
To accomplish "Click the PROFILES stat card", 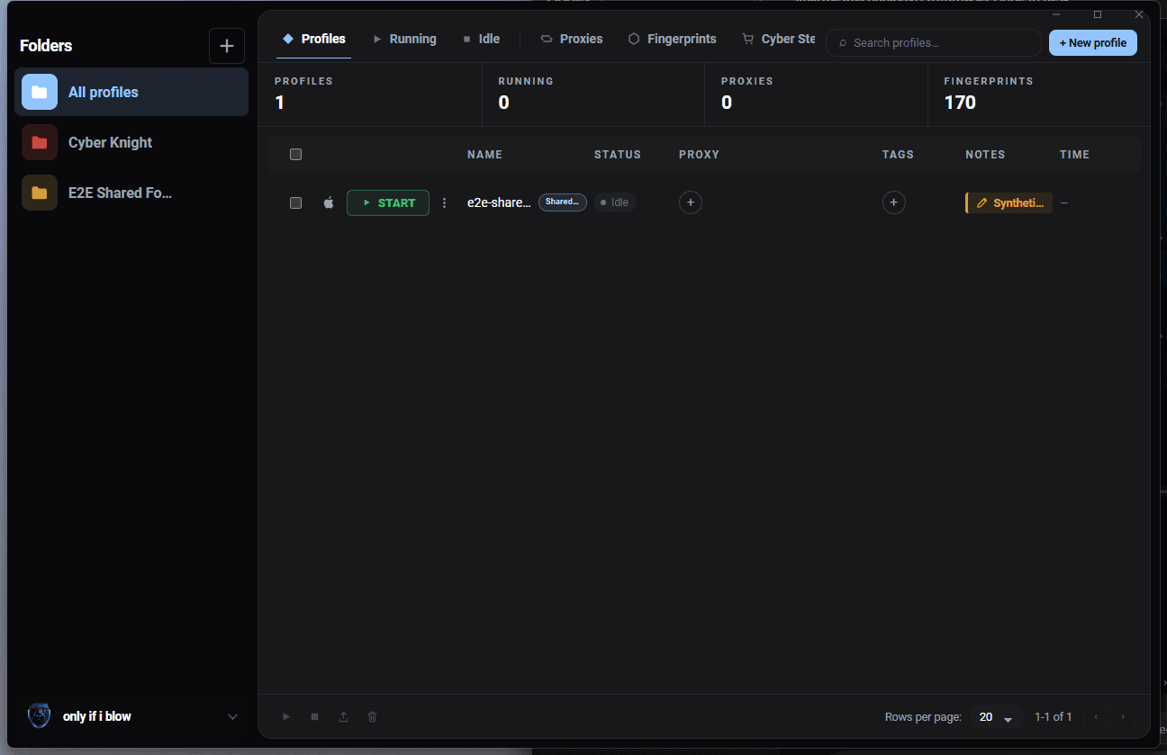I will 370,94.
